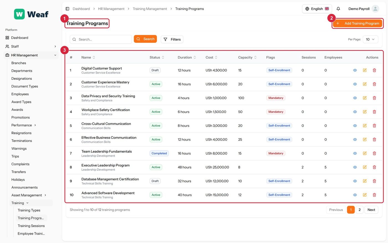
Task: Click the orange Search button
Action: tap(145, 39)
